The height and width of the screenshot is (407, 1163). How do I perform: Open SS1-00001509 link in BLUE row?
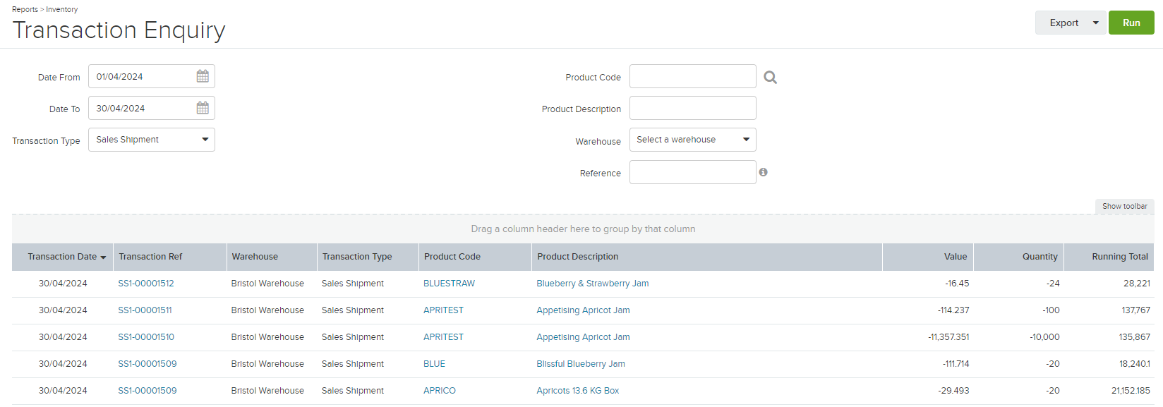click(147, 364)
